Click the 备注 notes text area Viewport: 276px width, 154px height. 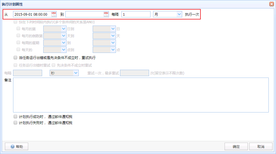pos(141,95)
